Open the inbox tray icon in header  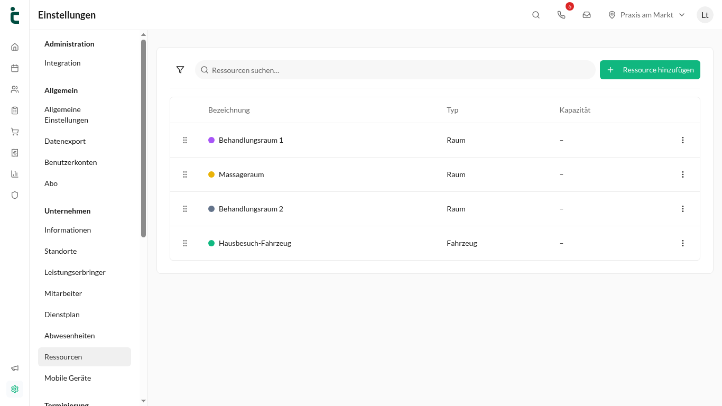coord(587,15)
